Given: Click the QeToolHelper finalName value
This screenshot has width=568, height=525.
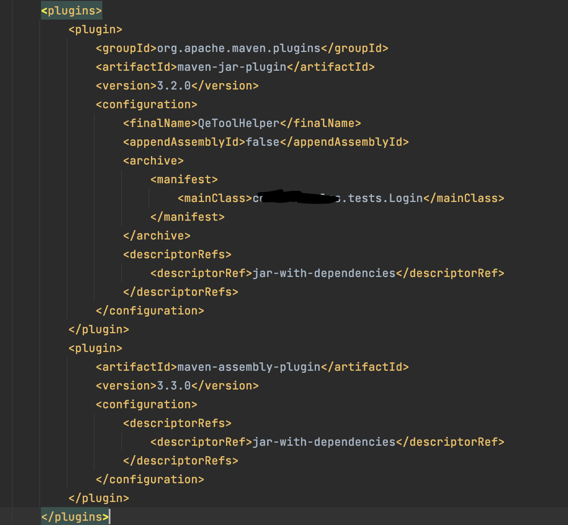Looking at the screenshot, I should (x=239, y=123).
